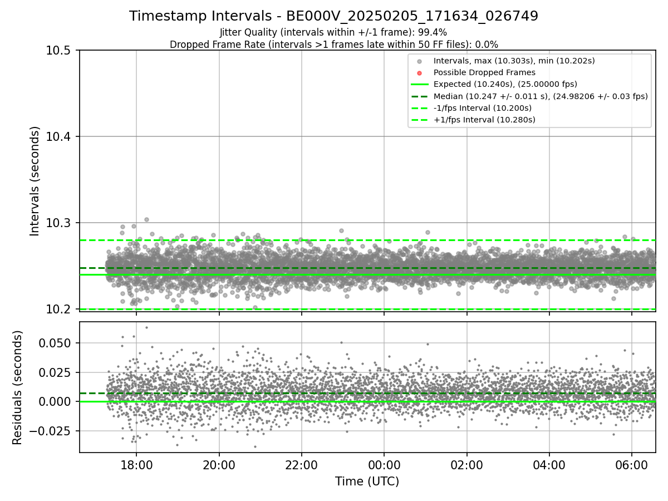This screenshot has width=668, height=501.
Task: Click the solid green line sample beside Expected
Action: pos(420,85)
